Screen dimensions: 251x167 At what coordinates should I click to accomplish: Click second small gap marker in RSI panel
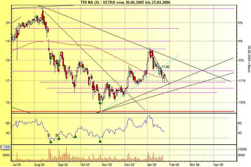click(57, 135)
